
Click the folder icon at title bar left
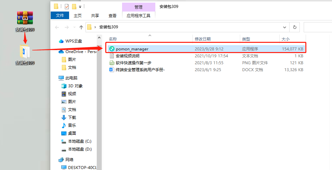tap(56, 6)
